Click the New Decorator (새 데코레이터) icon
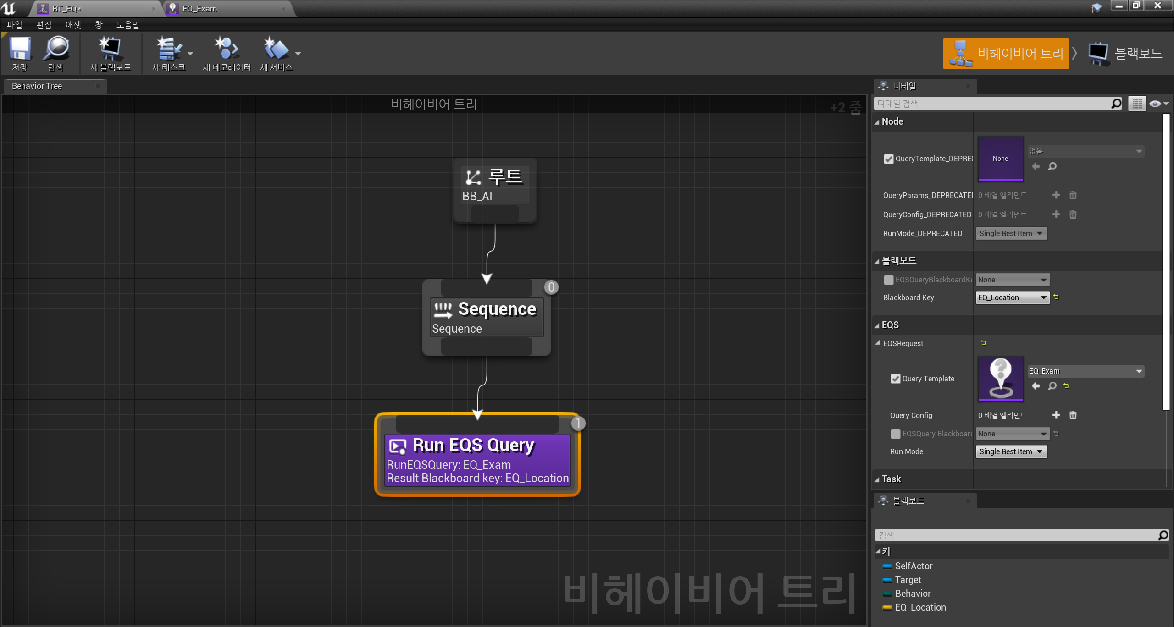This screenshot has width=1174, height=627. point(227,49)
